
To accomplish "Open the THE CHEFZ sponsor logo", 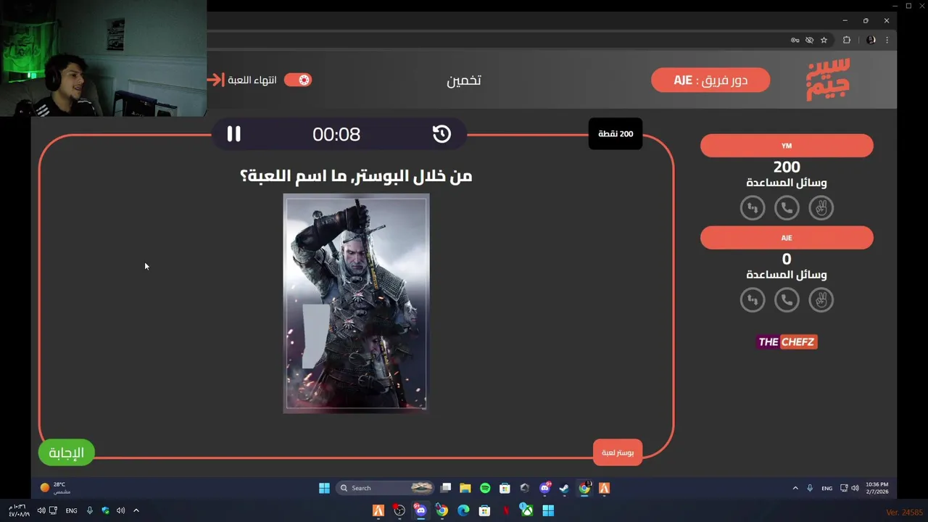I will pyautogui.click(x=787, y=341).
